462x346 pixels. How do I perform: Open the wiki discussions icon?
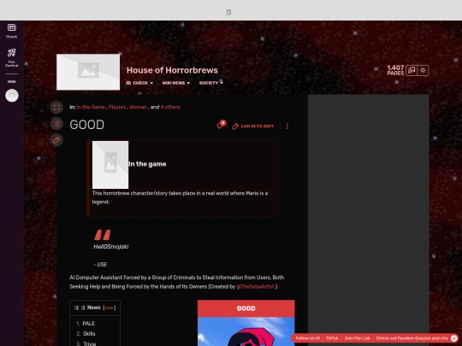[x=412, y=70]
